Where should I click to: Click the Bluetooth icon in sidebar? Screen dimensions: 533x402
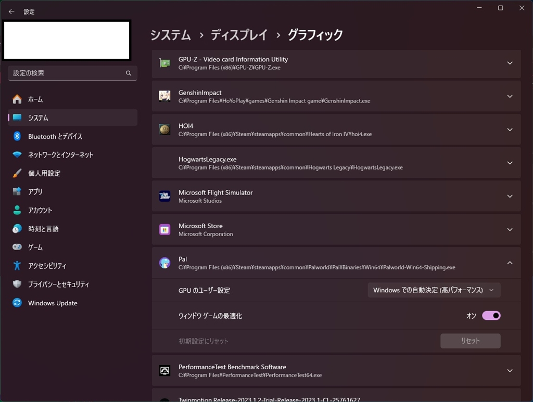[17, 136]
